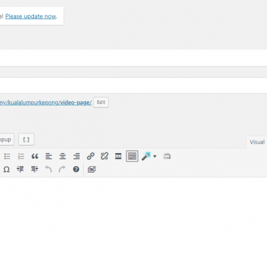Toggle the toolbar kitchen sink button
267x267 pixels.
pyautogui.click(x=132, y=156)
